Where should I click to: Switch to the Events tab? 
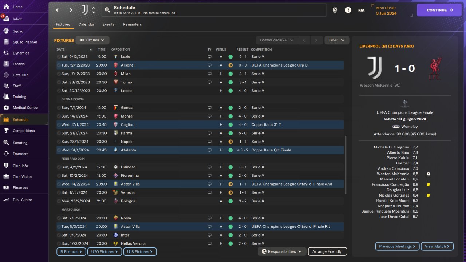click(x=108, y=24)
